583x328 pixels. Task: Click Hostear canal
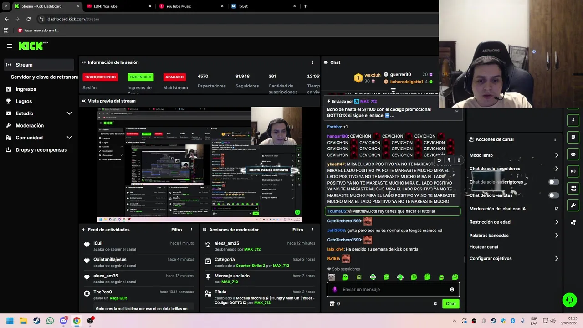(x=484, y=247)
